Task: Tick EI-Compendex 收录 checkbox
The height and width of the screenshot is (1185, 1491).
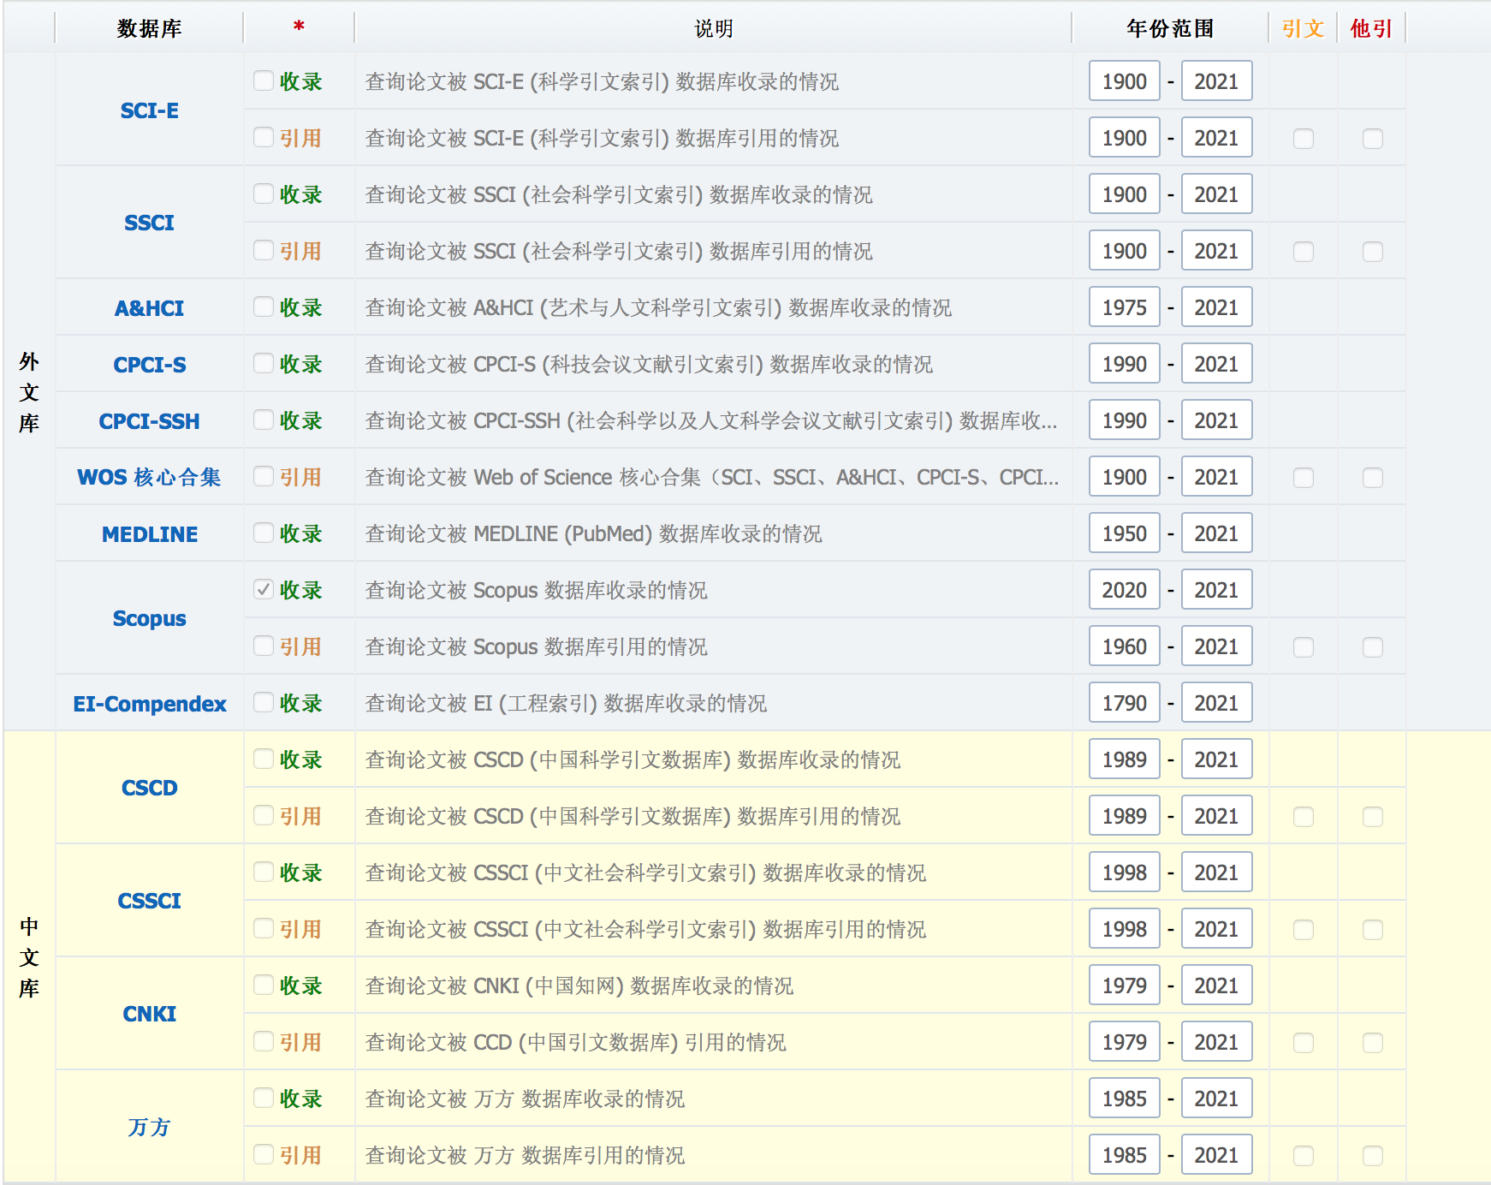Action: [x=264, y=702]
